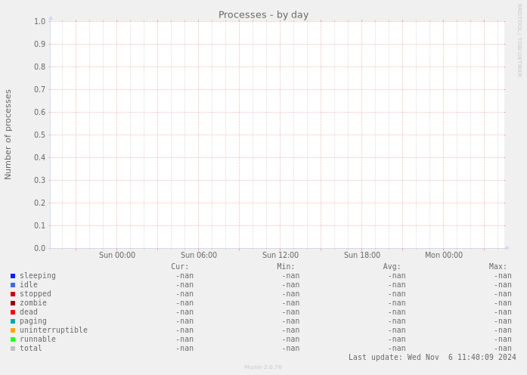The image size is (527, 375).
Task: Click the green runnable legend square
Action: point(13,339)
